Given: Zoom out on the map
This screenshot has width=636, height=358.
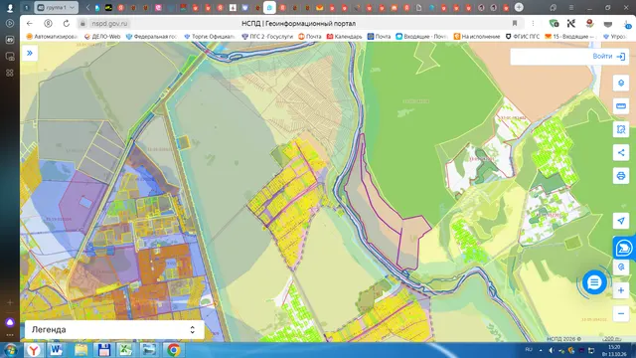Looking at the screenshot, I should point(620,314).
